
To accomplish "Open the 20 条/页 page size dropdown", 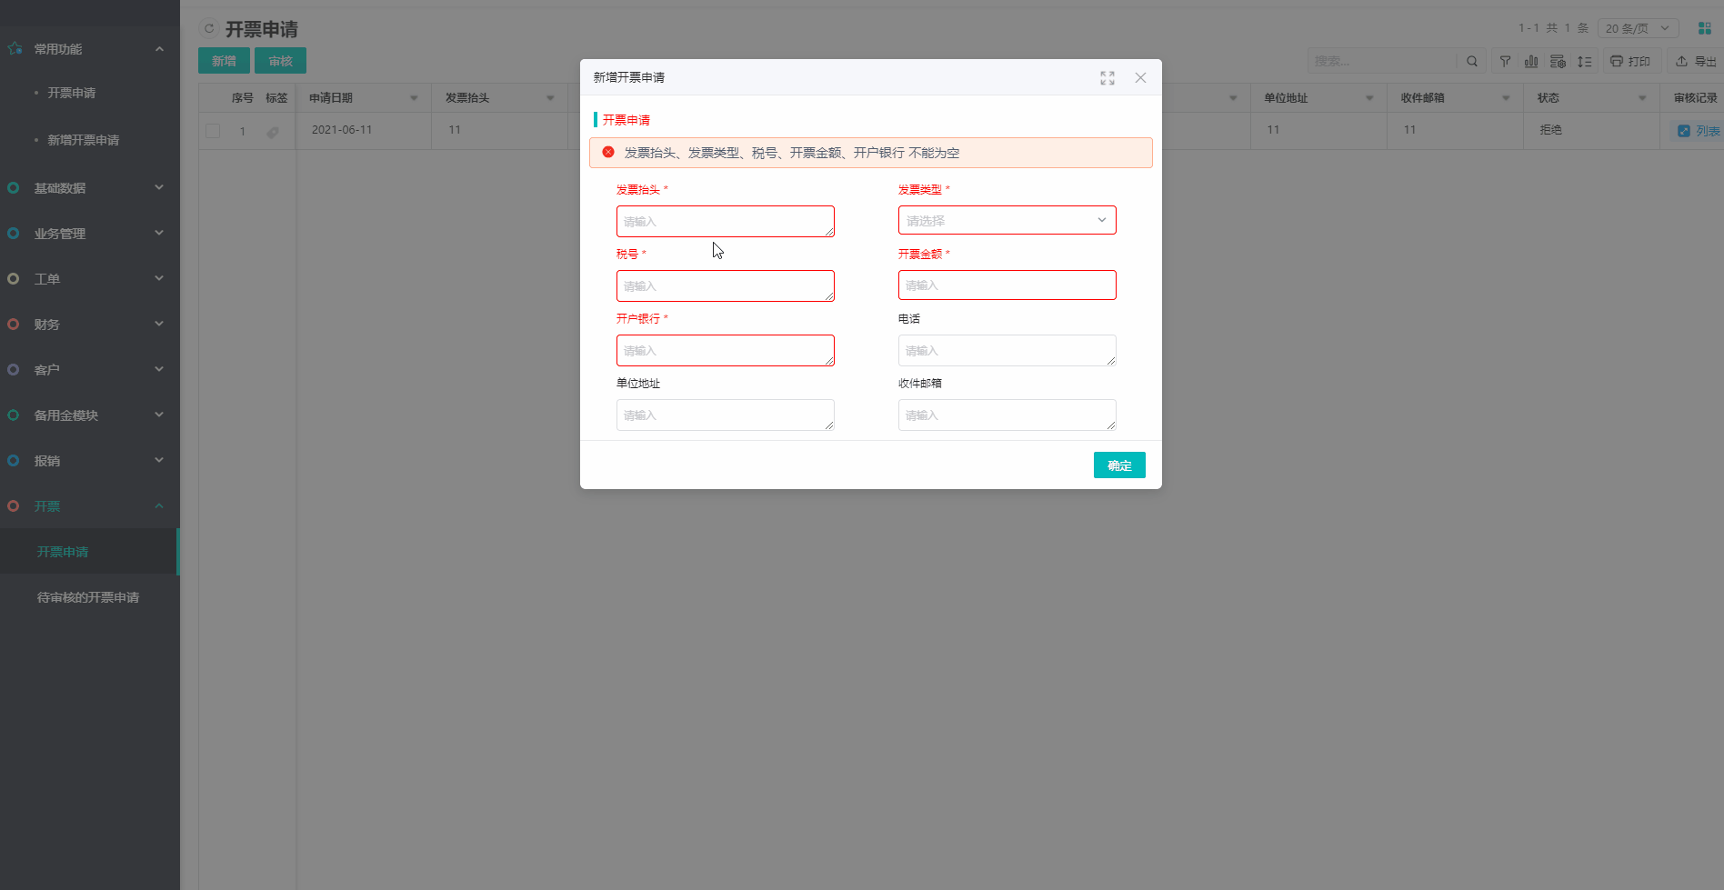I will (x=1638, y=29).
